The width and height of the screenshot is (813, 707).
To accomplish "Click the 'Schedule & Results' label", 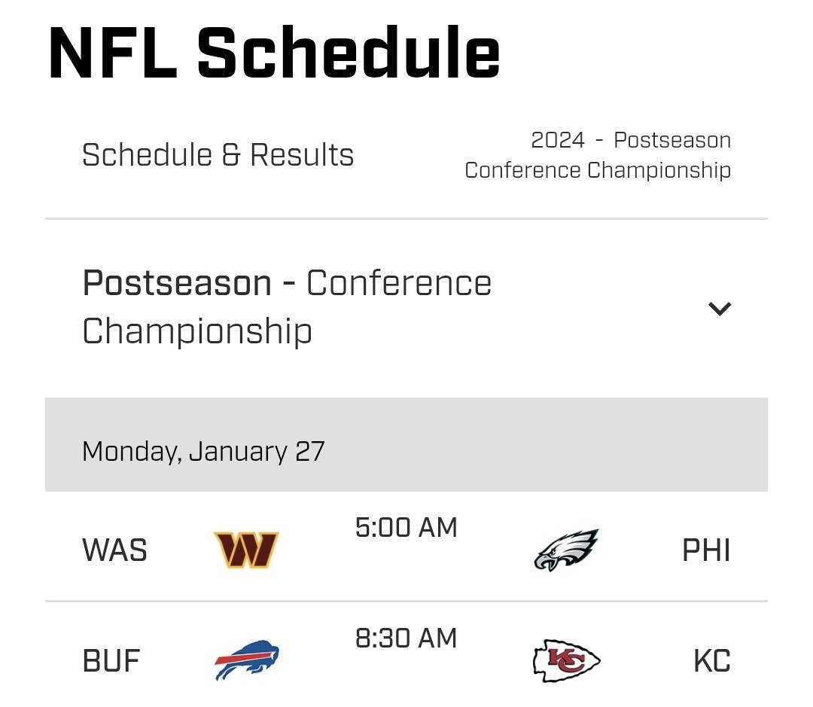I will 218,155.
